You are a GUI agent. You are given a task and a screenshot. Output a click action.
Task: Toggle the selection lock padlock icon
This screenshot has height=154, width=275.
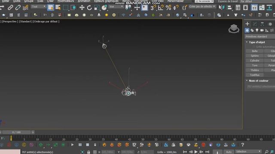click(89, 152)
